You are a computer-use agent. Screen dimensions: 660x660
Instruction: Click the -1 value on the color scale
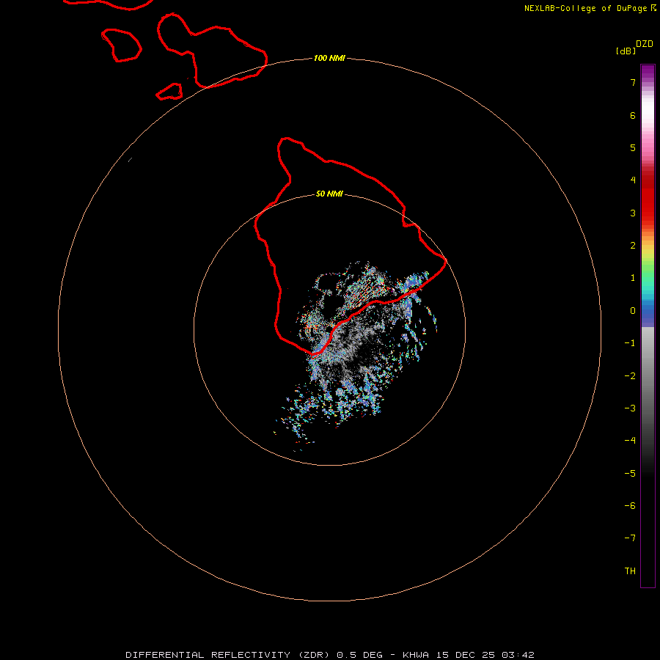tap(630, 343)
